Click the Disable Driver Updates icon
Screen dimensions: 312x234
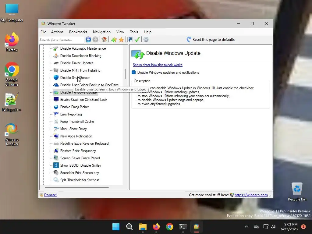coord(56,63)
